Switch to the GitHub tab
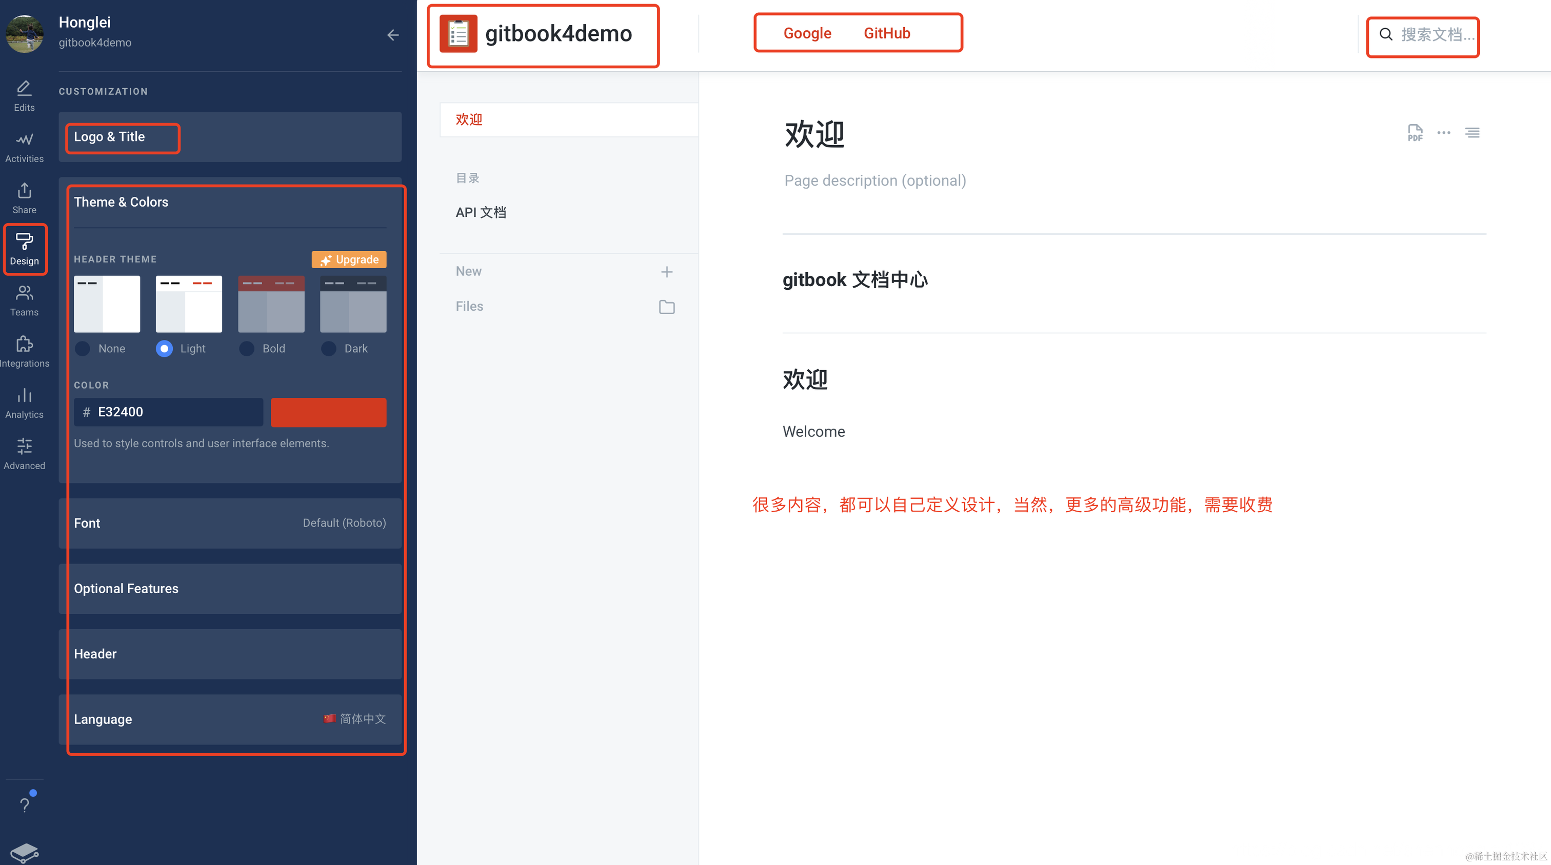 [x=887, y=33]
